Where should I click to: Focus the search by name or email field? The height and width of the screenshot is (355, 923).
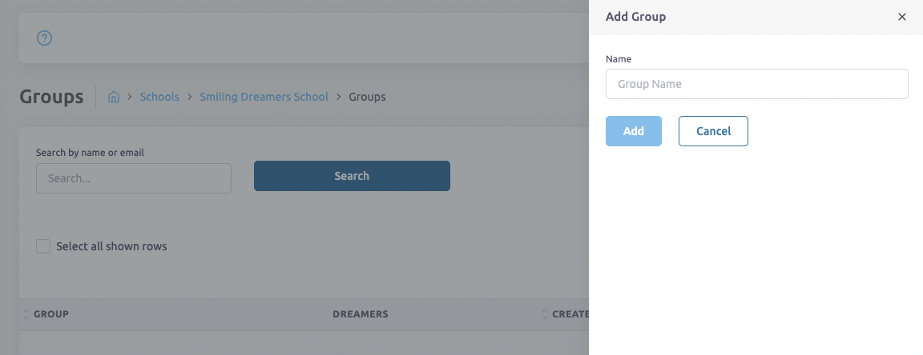(x=134, y=178)
